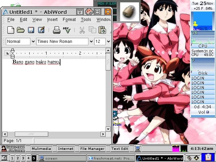Click the word hatsu in the document
Image resolution: width=216 pixels, height=162 pixels.
point(53,62)
